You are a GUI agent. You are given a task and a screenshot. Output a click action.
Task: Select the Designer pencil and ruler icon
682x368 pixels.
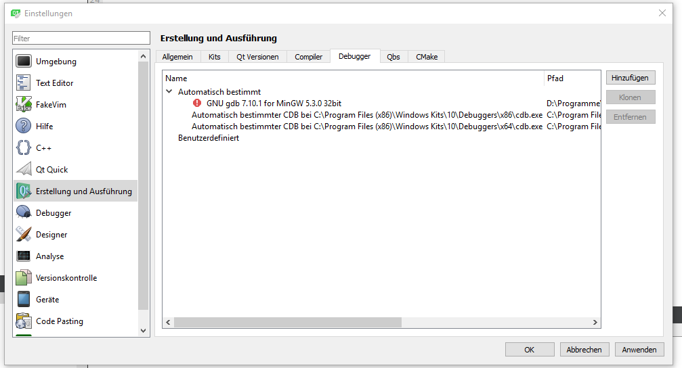point(24,235)
